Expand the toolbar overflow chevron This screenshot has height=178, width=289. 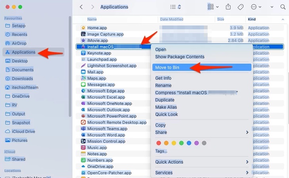click(x=272, y=7)
